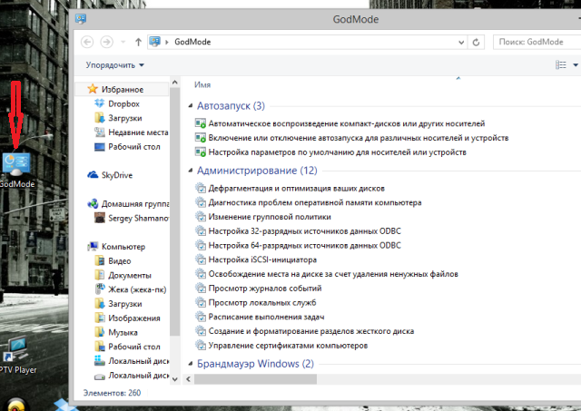
Task: Click the Back navigation arrow
Action: [87, 42]
